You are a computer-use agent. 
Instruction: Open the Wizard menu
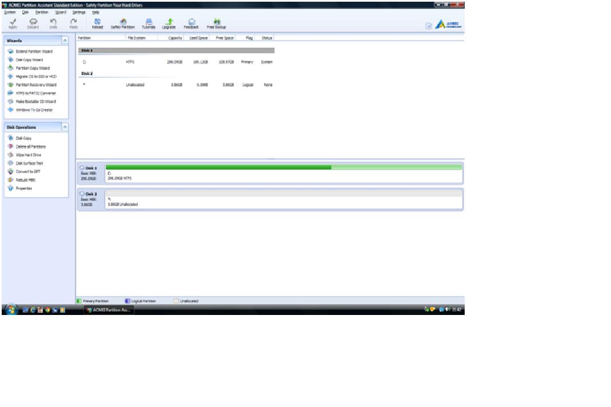point(61,13)
